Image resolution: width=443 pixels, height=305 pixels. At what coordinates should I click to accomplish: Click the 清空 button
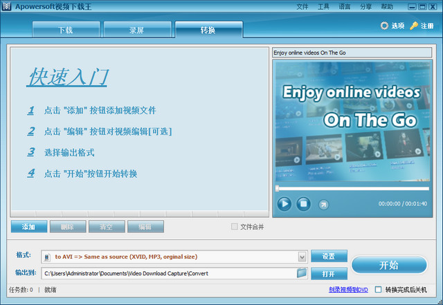pos(107,226)
